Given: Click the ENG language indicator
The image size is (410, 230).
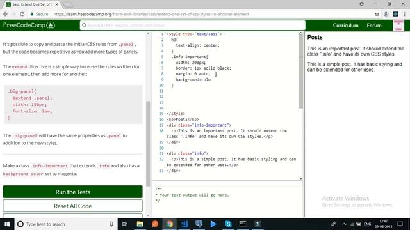Looking at the screenshot, I should 367,224.
